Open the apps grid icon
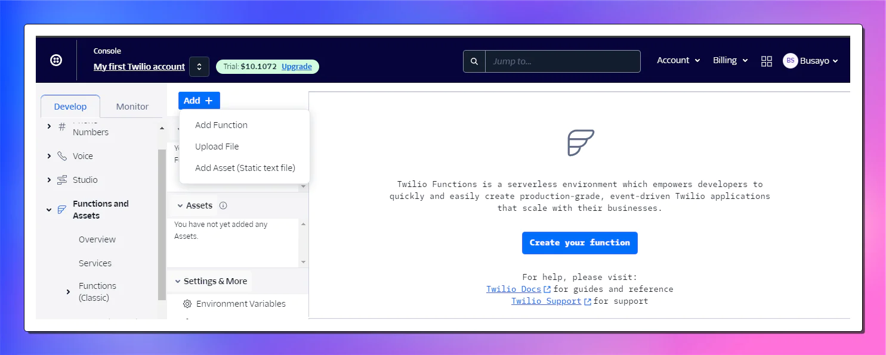The height and width of the screenshot is (355, 886). [x=767, y=61]
